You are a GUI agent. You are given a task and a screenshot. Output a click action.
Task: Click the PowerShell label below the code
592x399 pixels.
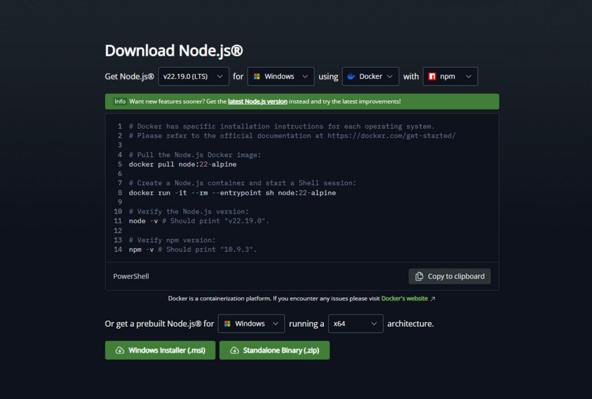coord(131,276)
